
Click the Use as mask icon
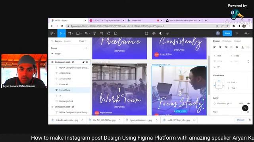pyautogui.click(x=161, y=33)
